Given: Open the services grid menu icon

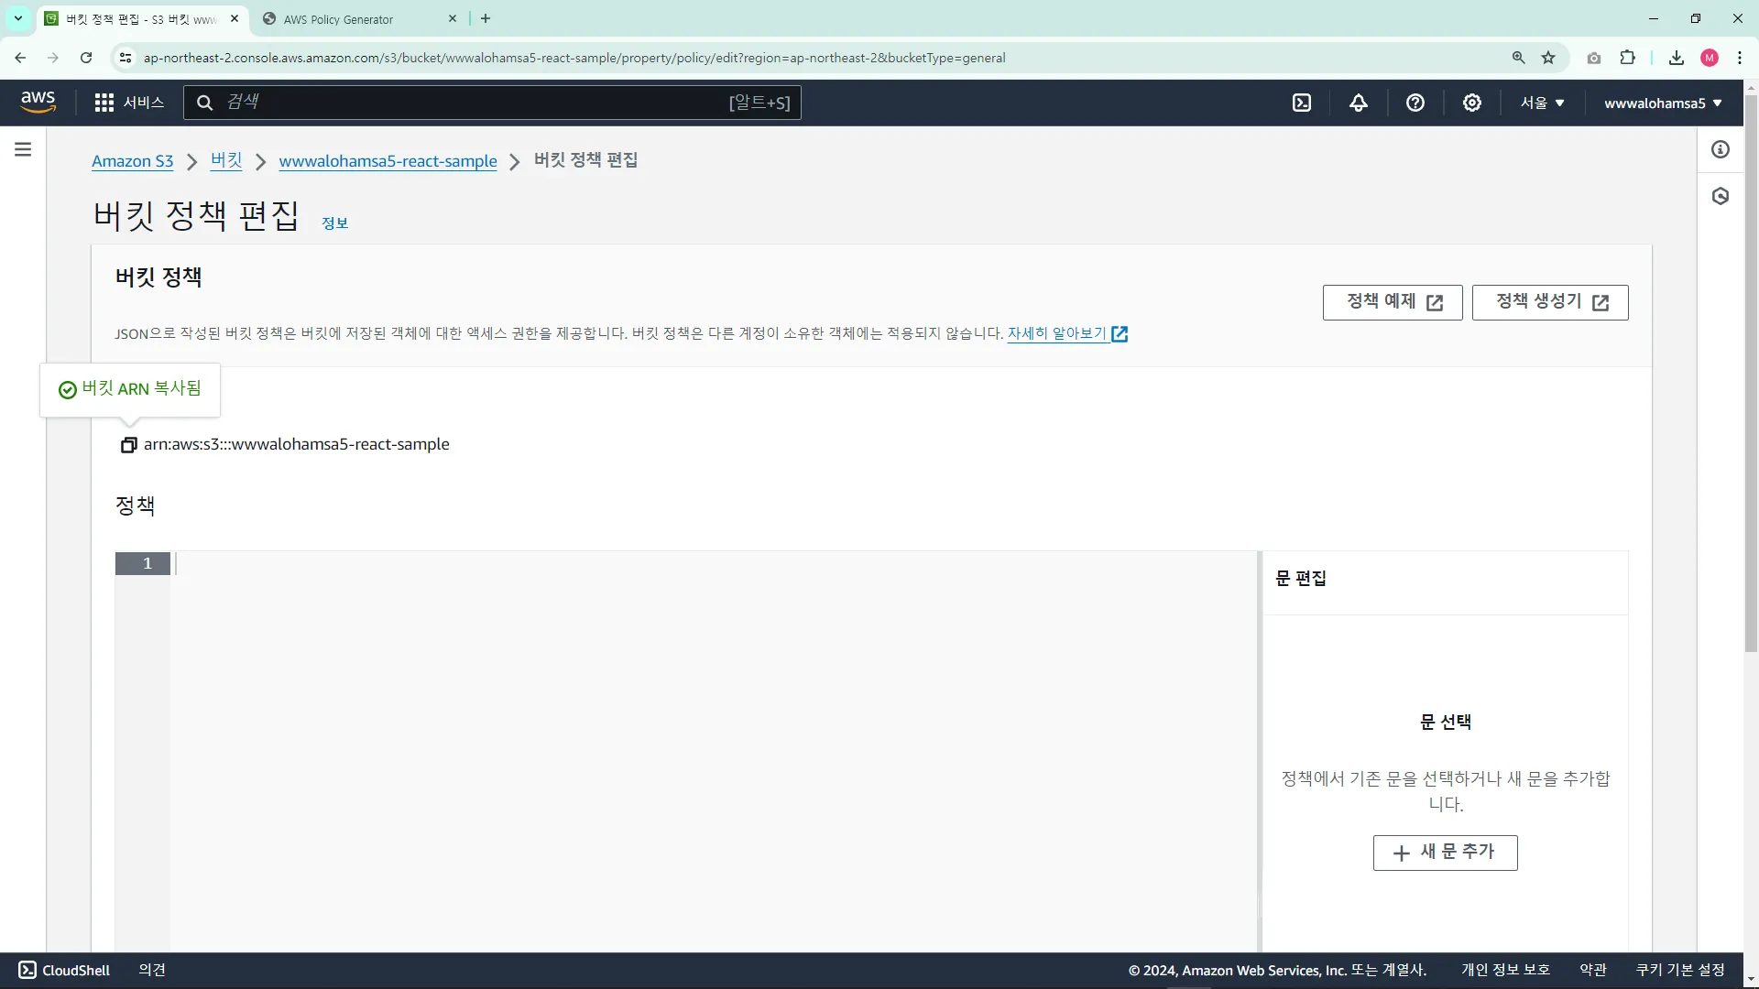Looking at the screenshot, I should 104,103.
